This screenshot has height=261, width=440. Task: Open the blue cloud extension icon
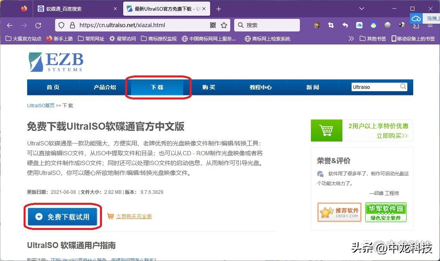coord(359,25)
